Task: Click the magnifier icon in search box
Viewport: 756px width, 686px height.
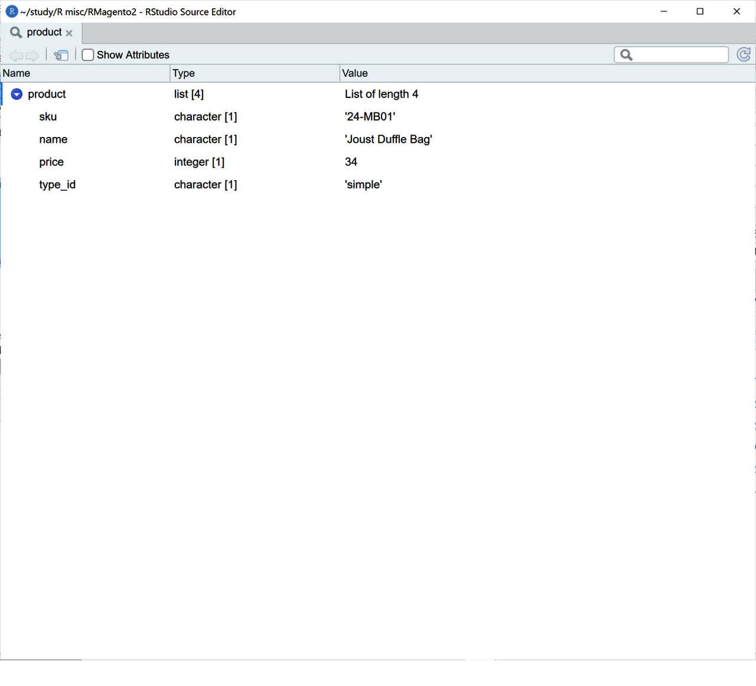Action: (x=627, y=55)
